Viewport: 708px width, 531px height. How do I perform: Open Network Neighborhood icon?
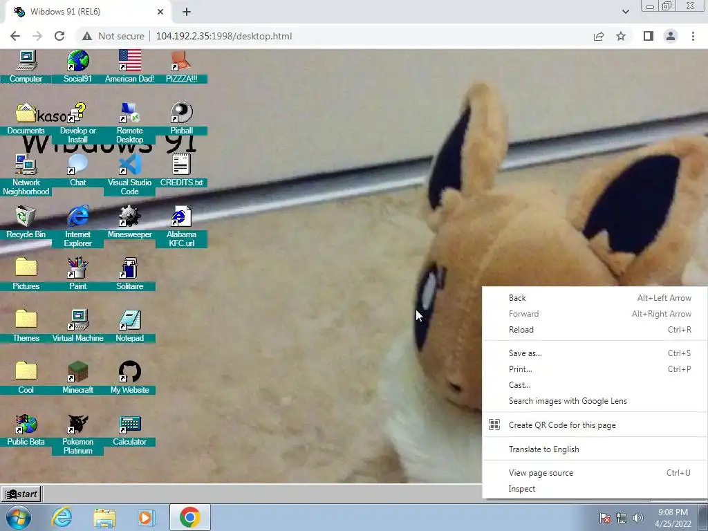pos(26,165)
